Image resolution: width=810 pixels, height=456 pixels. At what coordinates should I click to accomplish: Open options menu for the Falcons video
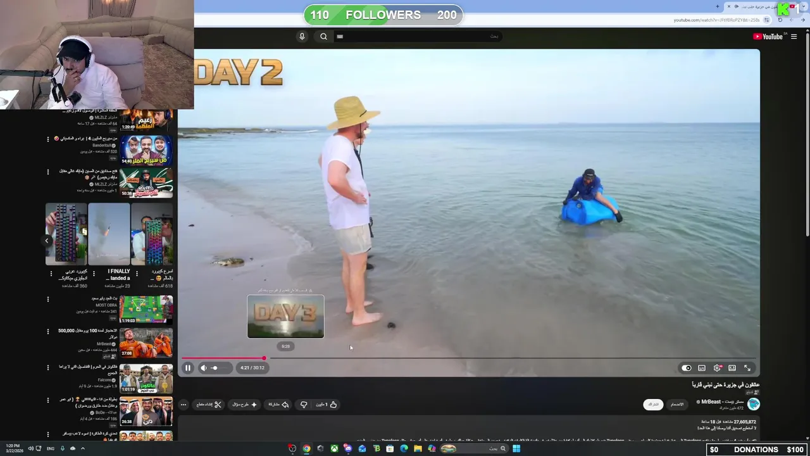[47, 367]
